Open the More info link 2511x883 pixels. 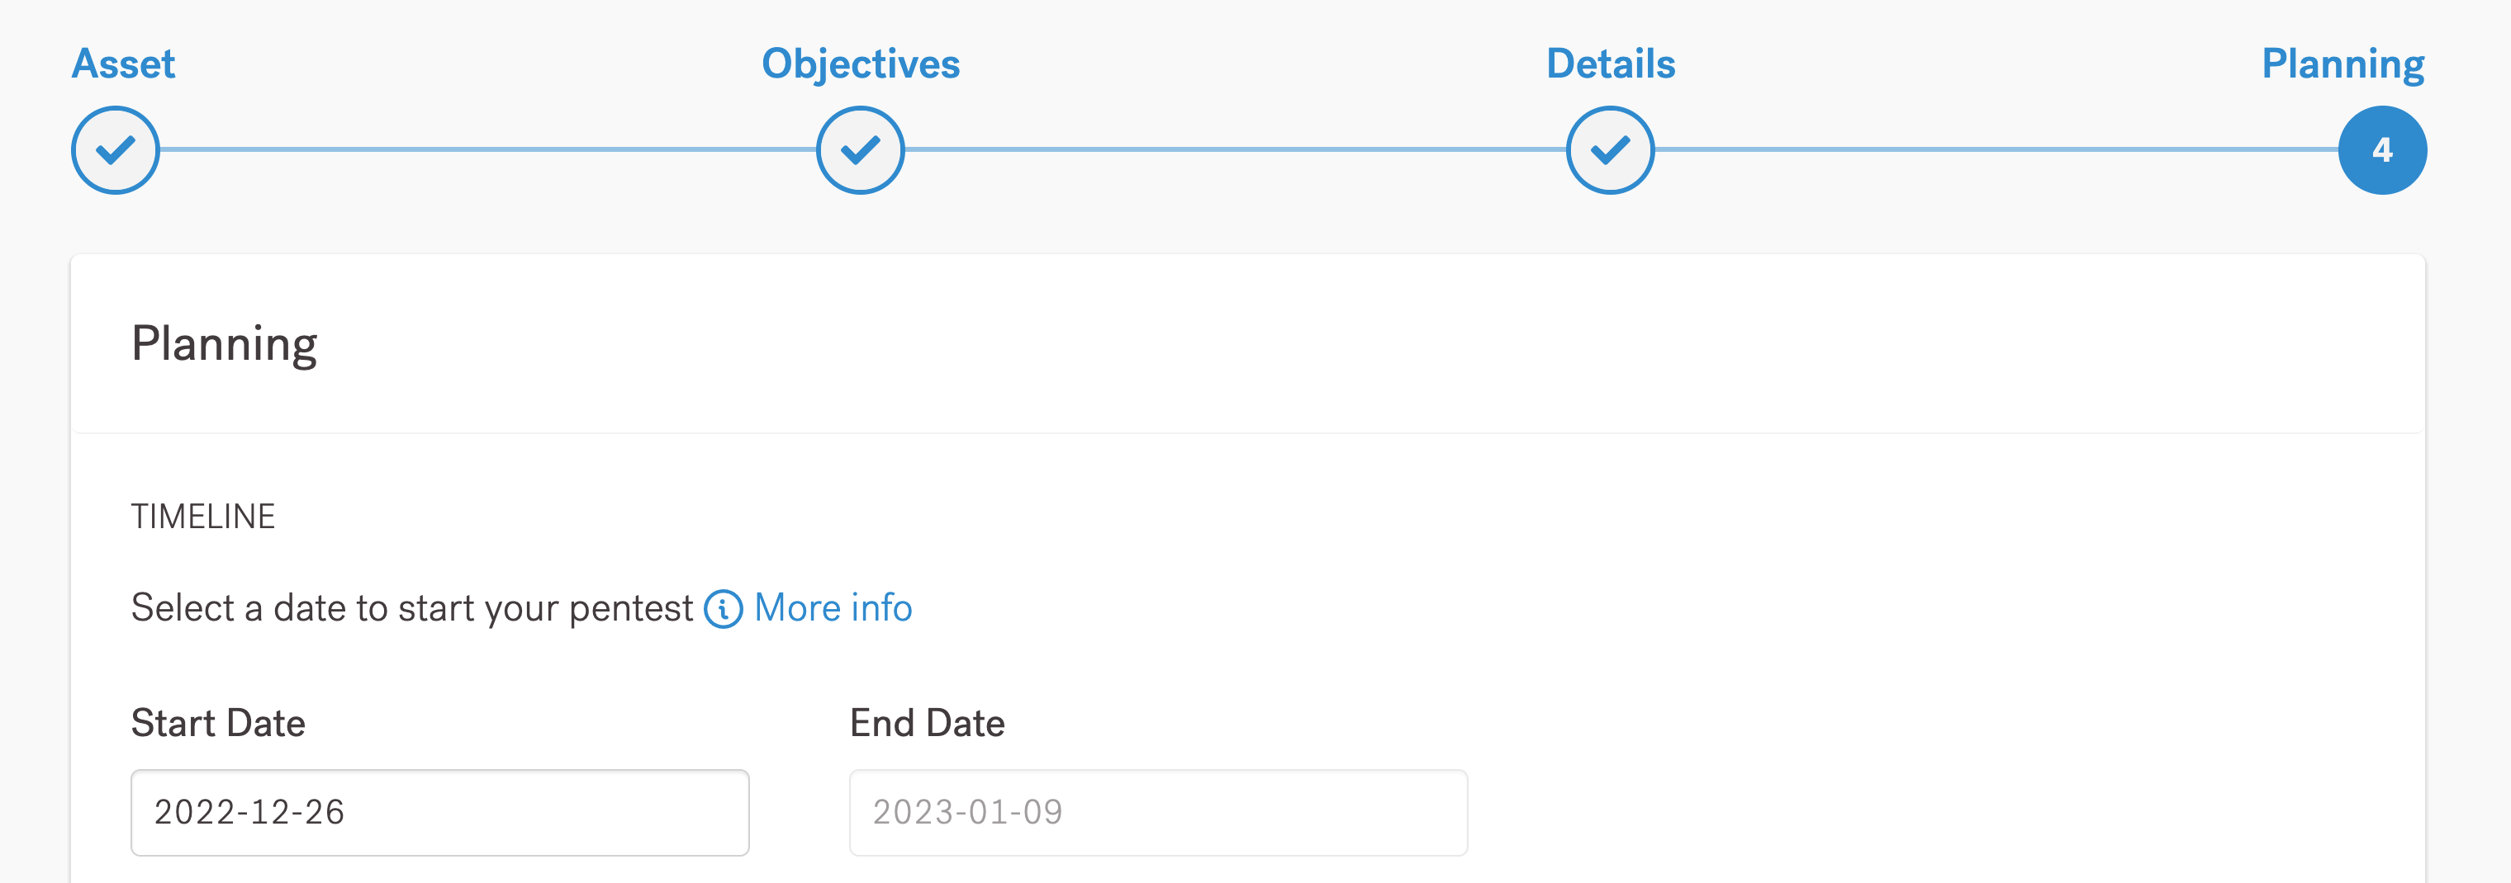click(x=833, y=608)
